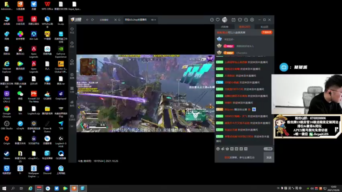Viewport: 342px width, 192px height.
Task: Go to home in Douyu left sidebar
Action: [x=72, y=62]
